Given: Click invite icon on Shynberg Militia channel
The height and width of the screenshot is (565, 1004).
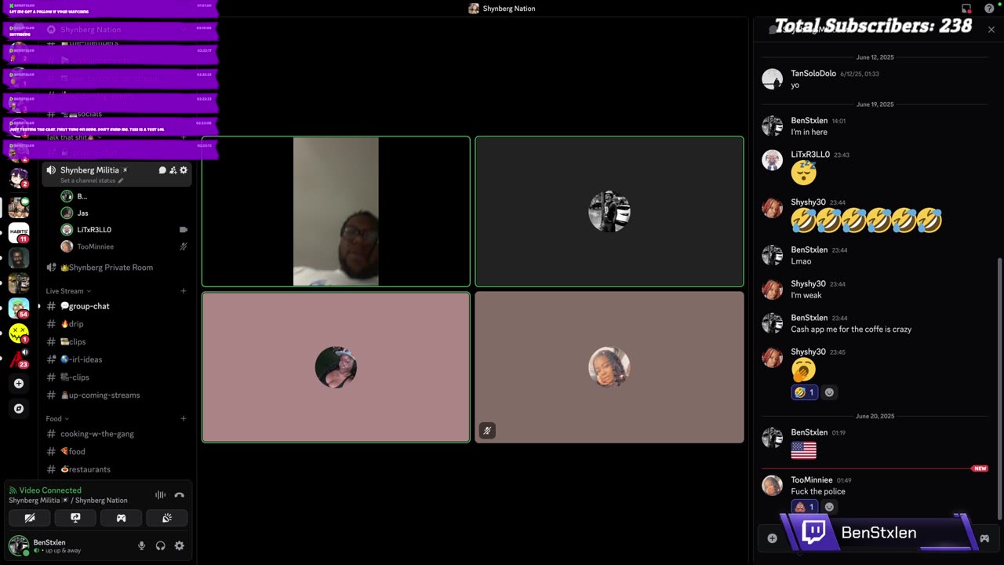Looking at the screenshot, I should [173, 170].
